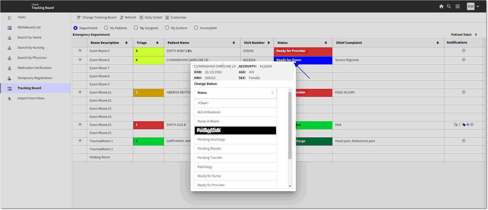
Task: Choose Radiology status
Action: tap(236, 167)
